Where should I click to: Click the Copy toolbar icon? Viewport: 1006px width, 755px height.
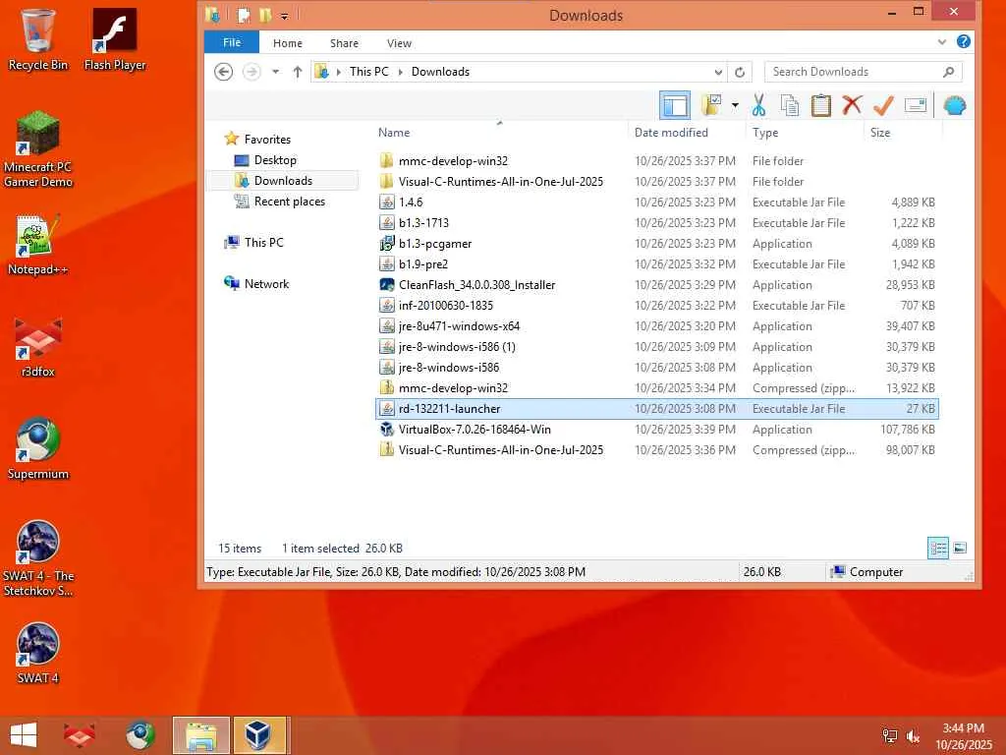click(790, 105)
